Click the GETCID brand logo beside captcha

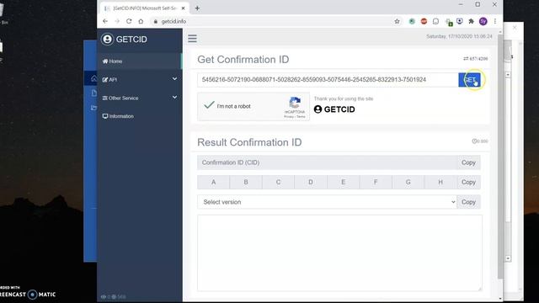(334, 109)
